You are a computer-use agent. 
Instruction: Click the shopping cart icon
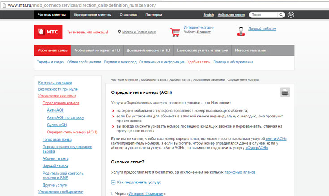pos(175,32)
